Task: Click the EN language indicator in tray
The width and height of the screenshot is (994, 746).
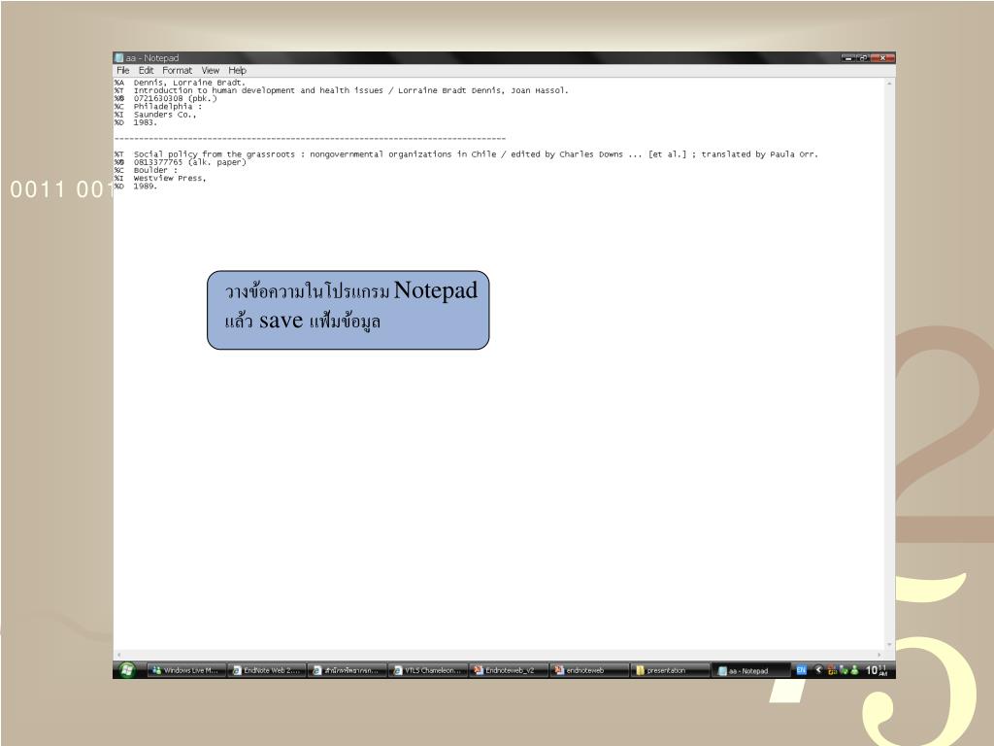Action: pos(801,670)
